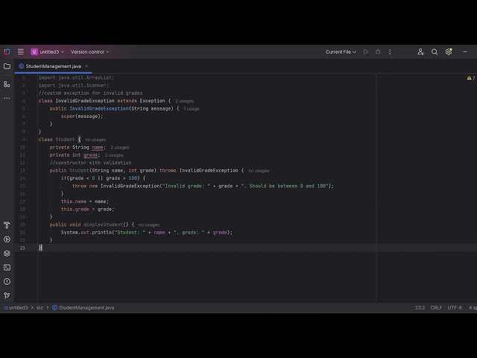Open the Run tool window
This screenshot has height=358, width=477.
pos(7,239)
